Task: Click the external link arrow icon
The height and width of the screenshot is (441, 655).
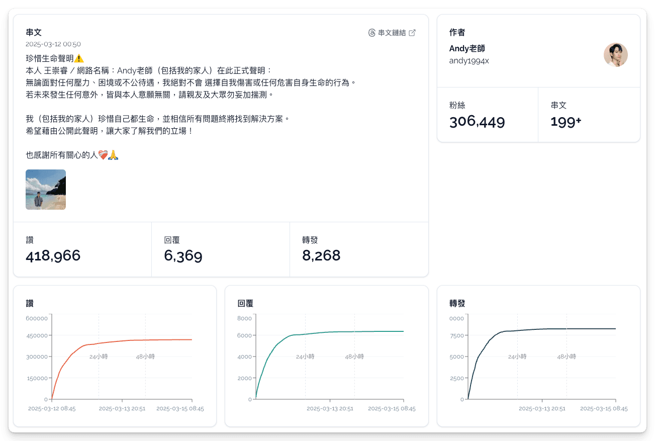Action: [x=412, y=33]
